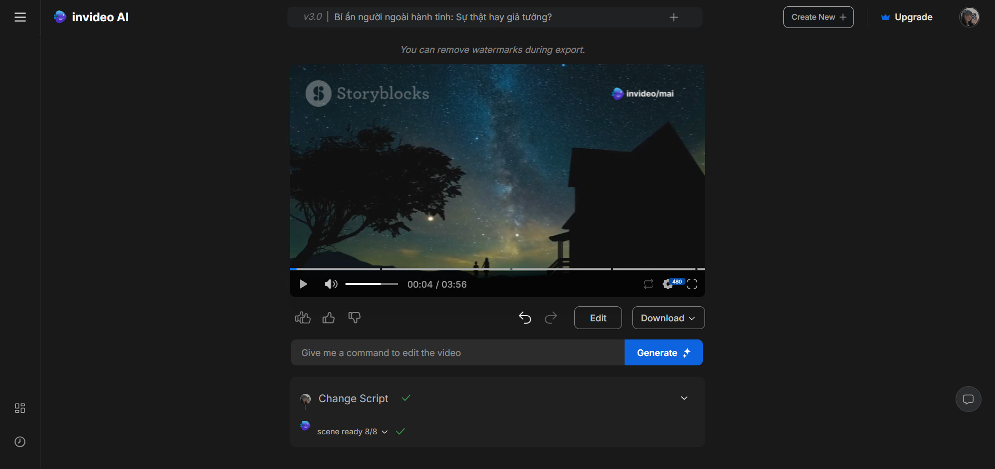Click the video title text
The width and height of the screenshot is (995, 469).
click(443, 17)
